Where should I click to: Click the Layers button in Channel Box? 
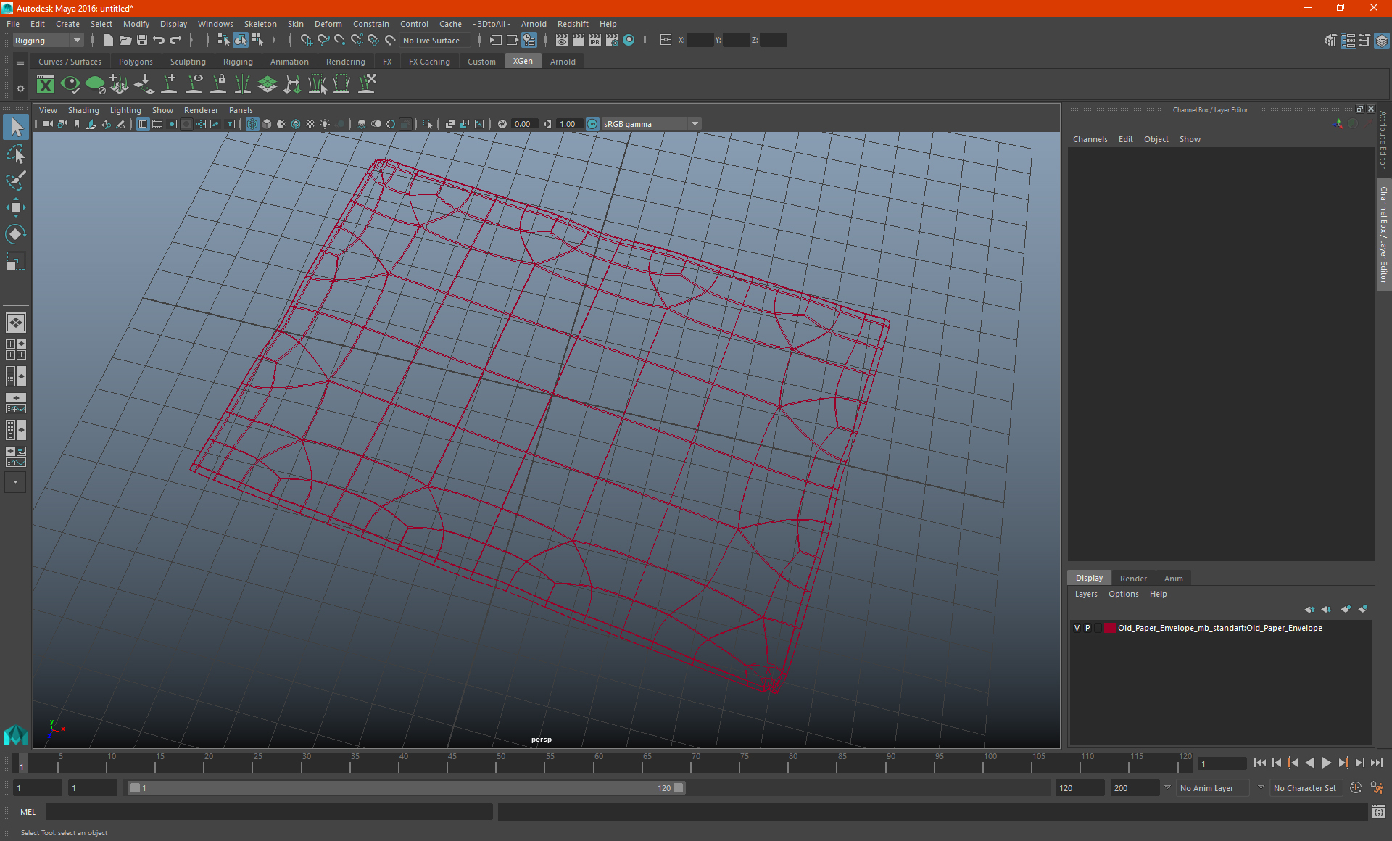1086,594
